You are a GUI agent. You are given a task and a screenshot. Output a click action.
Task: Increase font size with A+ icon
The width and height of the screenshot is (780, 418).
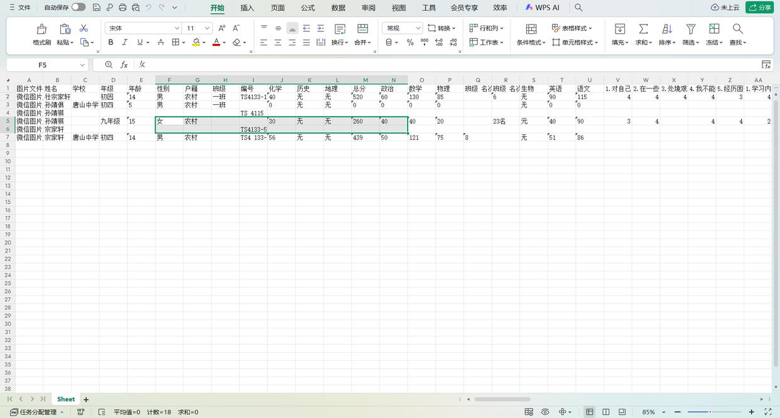coord(222,28)
